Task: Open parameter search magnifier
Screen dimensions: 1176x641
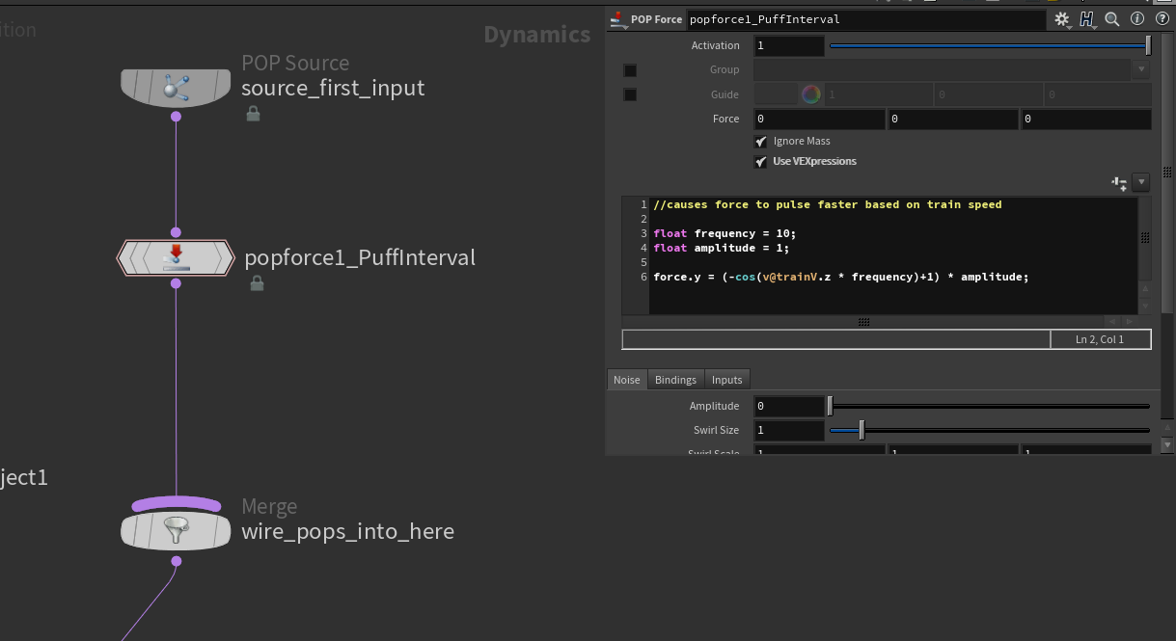Action: pos(1111,19)
